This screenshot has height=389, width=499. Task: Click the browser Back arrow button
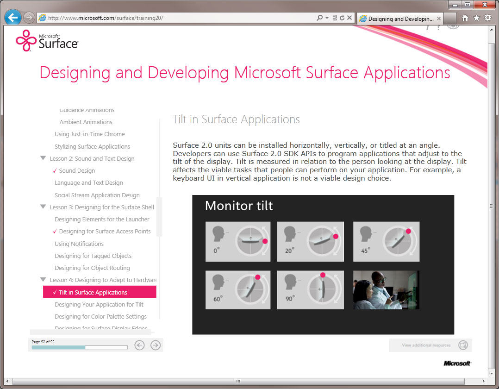pyautogui.click(x=13, y=18)
